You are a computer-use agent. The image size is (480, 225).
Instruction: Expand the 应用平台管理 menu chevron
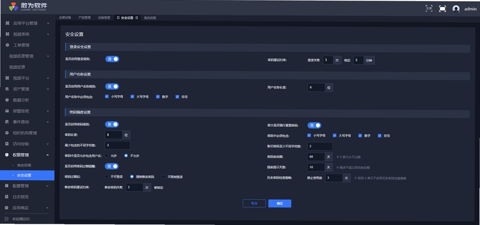pos(48,23)
